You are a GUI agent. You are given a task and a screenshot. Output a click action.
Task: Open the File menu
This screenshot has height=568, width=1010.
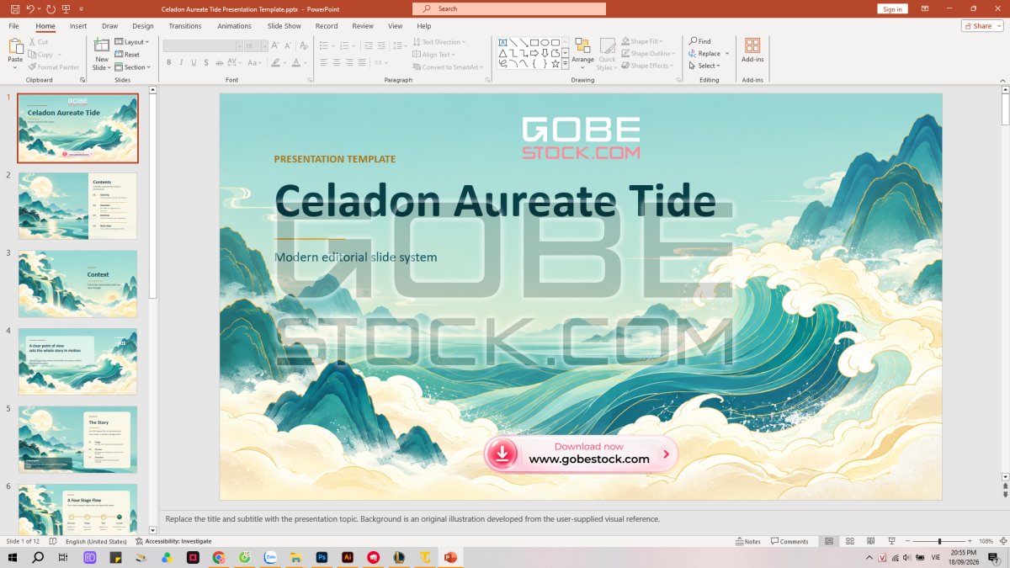coord(14,26)
